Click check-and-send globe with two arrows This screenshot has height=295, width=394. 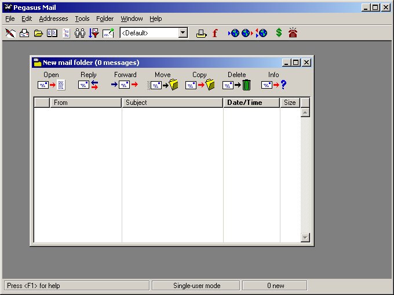pyautogui.click(x=261, y=33)
